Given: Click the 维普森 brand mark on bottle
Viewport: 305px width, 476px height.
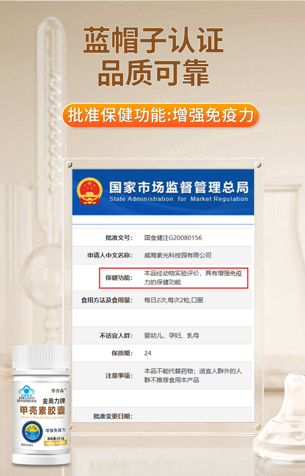Looking at the screenshot, I should tap(59, 390).
